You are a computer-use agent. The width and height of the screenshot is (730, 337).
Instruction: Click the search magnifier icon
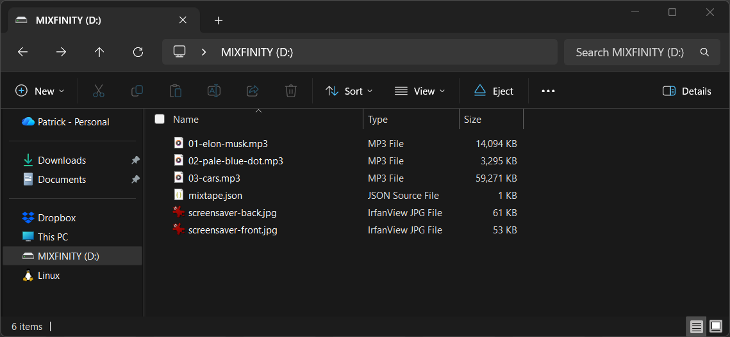click(704, 52)
